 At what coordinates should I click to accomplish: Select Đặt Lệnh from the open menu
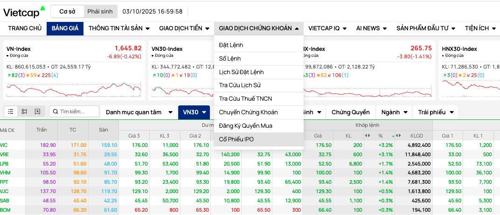click(231, 45)
